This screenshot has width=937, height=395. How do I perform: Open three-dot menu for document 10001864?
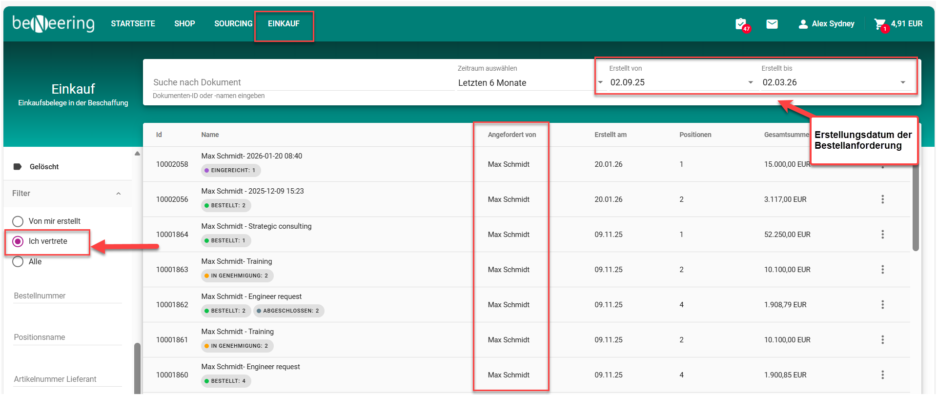pos(882,235)
